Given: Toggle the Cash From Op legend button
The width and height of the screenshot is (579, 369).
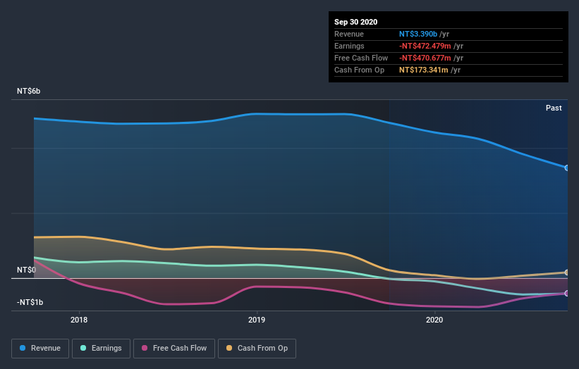Looking at the screenshot, I should point(257,349).
